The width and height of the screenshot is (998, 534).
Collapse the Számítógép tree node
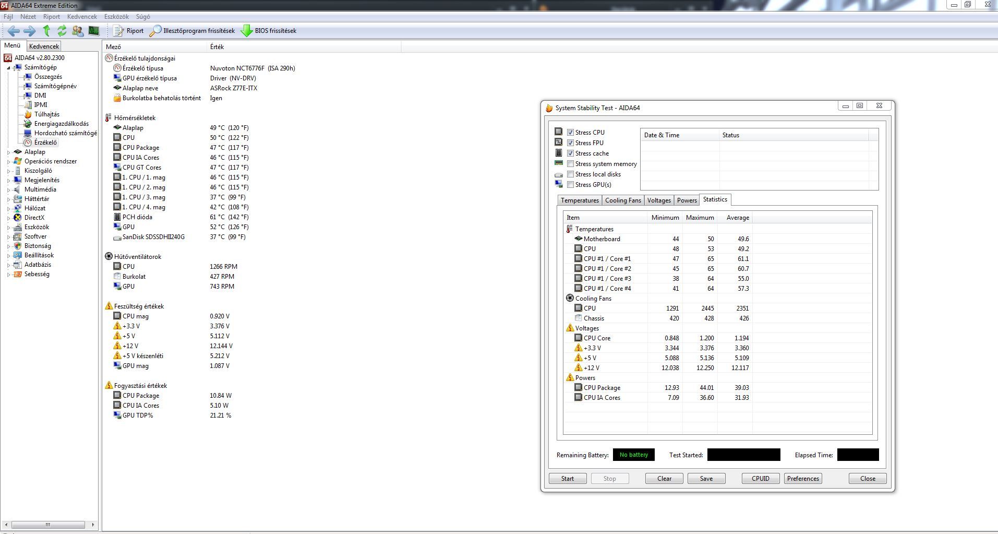tap(8, 68)
